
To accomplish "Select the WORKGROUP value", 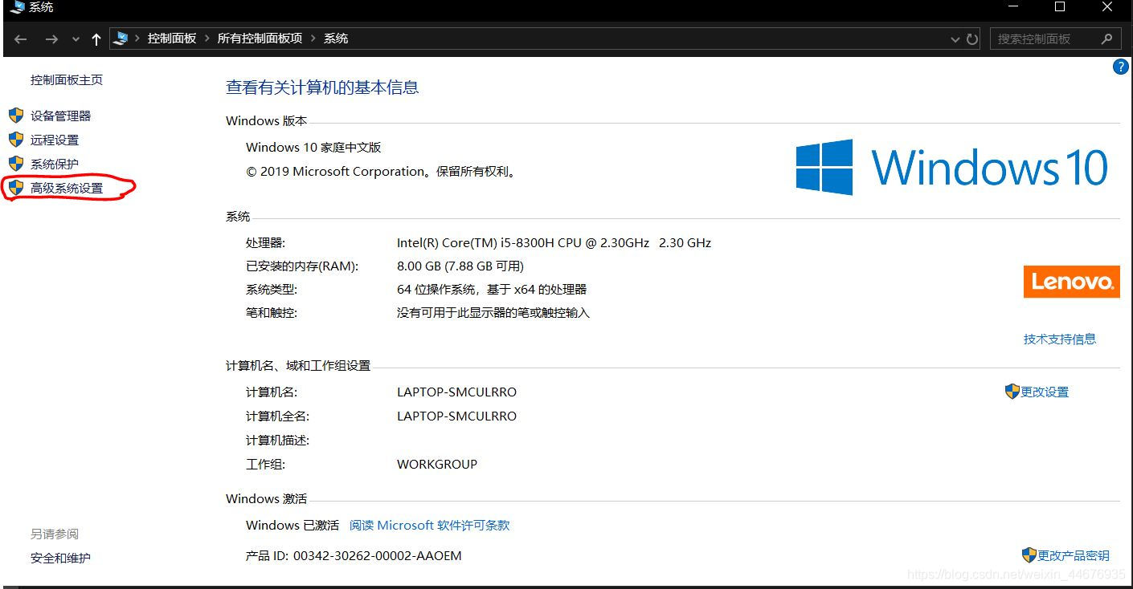I will tap(437, 464).
